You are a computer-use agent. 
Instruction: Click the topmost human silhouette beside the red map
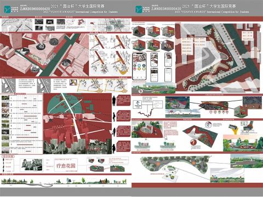pos(114,101)
